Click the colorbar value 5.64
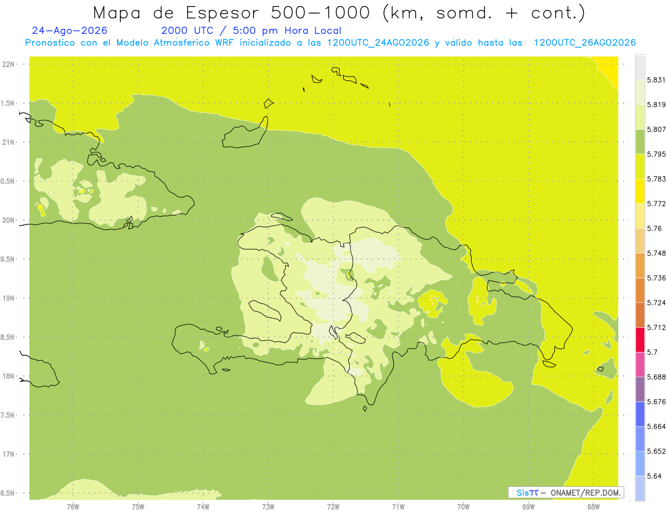The width and height of the screenshot is (666, 514). [x=654, y=476]
